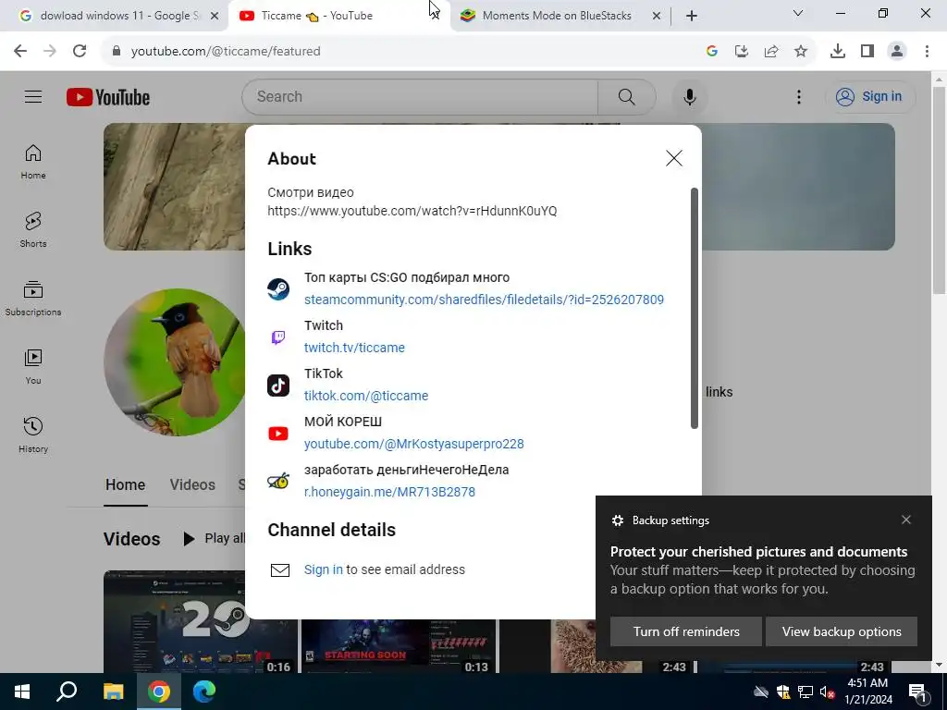This screenshot has height=710, width=947.
Task: Click the Steam icon in Links
Action: (278, 288)
